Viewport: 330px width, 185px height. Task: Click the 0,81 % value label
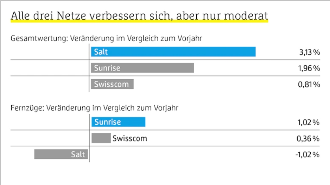tap(309, 84)
